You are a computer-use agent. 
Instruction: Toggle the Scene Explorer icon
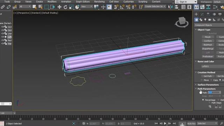point(183,7)
